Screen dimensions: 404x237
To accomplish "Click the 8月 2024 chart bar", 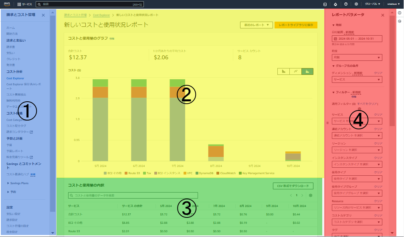I will (216, 153).
